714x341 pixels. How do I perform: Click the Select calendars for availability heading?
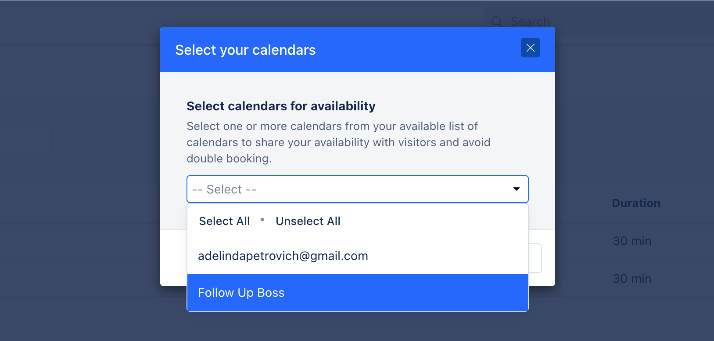coord(281,106)
